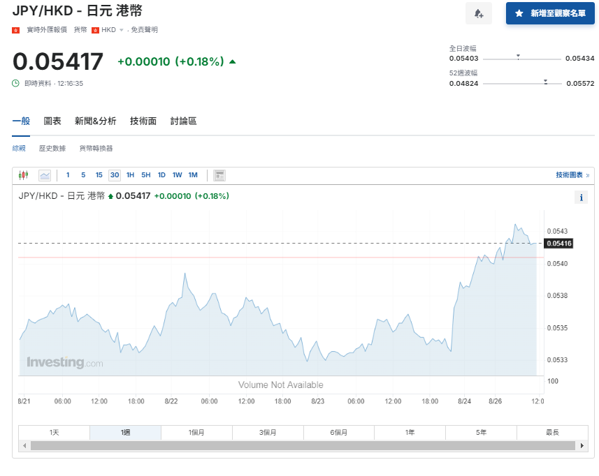Open the chart layout panel icon
The width and height of the screenshot is (599, 476).
click(x=219, y=175)
